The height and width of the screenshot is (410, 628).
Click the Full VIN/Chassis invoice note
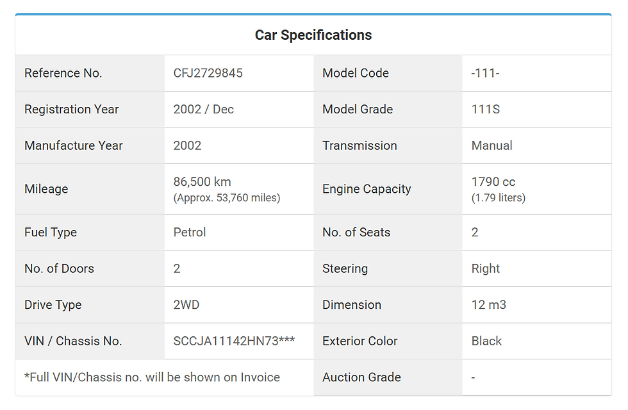pos(153,377)
